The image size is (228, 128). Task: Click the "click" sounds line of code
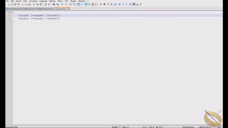(x=40, y=16)
